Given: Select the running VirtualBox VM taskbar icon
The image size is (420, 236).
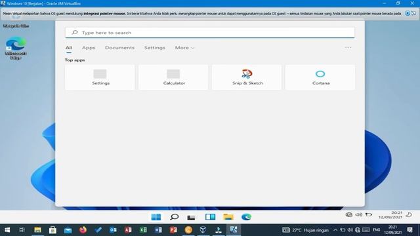Looking at the screenshot, I should [x=234, y=230].
